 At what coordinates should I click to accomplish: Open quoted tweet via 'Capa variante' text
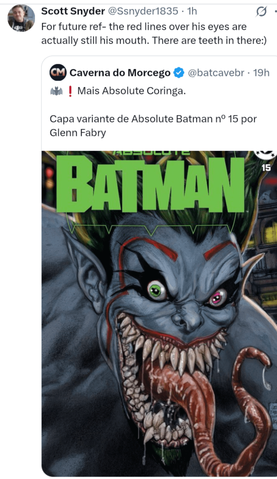(x=153, y=125)
